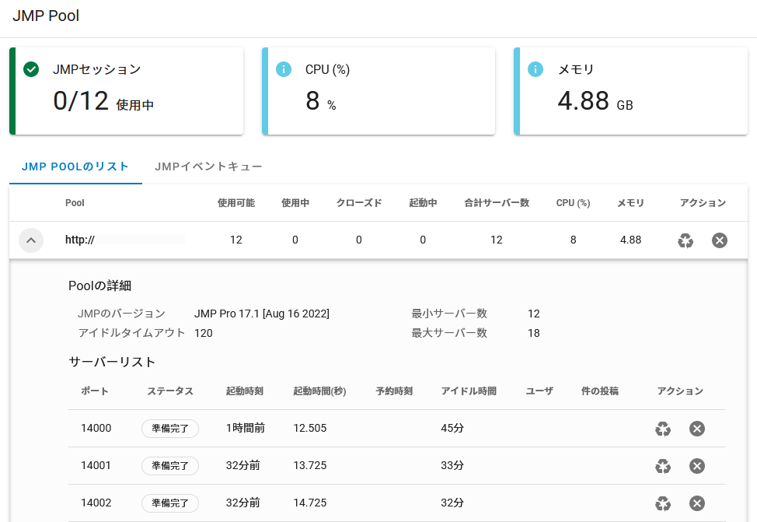Recycle the server on port 14002
Viewport: 757px width, 522px height.
tap(663, 503)
